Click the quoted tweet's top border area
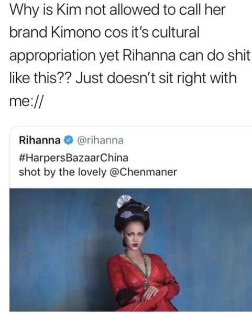The height and width of the screenshot is (314, 252). pos(130,128)
